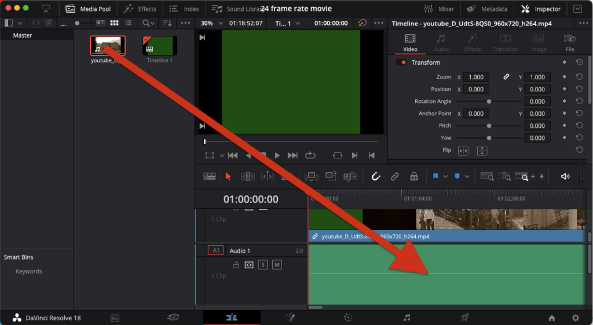Image resolution: width=593 pixels, height=325 pixels.
Task: Open the timeline name dropdown in viewer
Action: click(x=287, y=23)
